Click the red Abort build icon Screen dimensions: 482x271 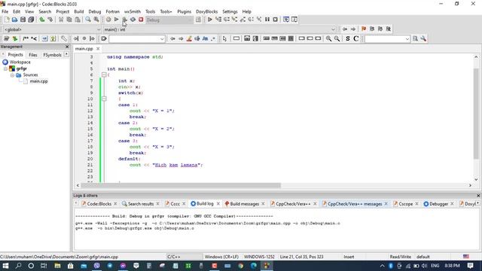coord(141,20)
